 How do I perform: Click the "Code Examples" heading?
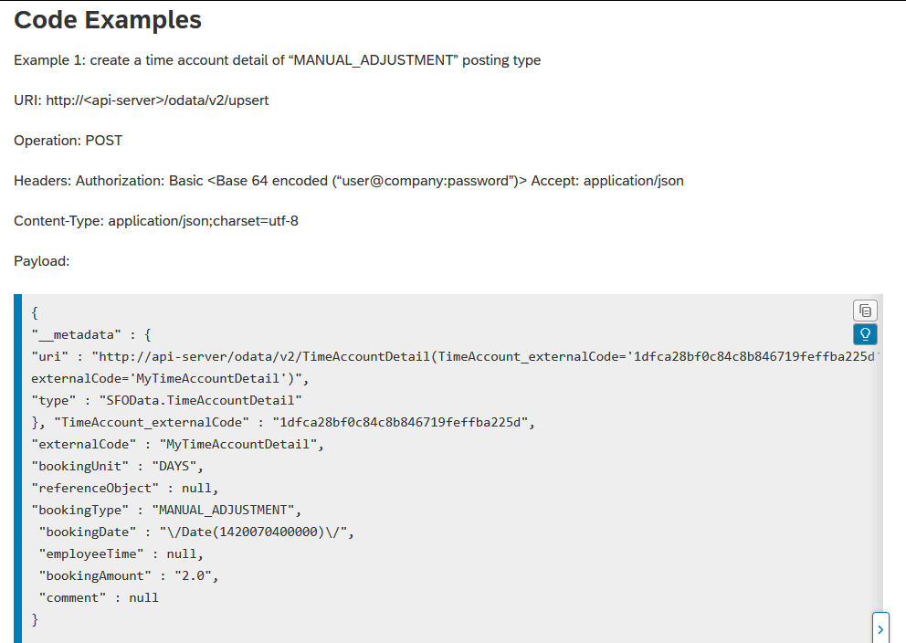[108, 19]
